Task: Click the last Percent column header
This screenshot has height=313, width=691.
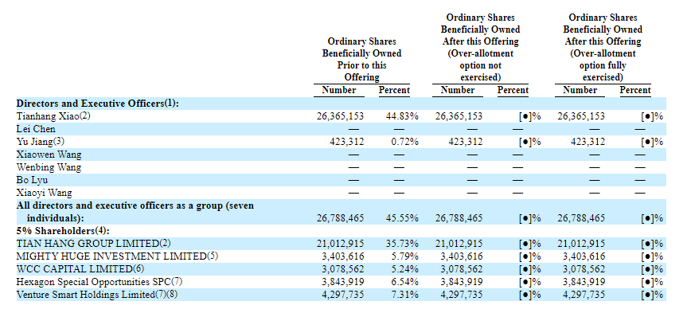Action: [635, 90]
